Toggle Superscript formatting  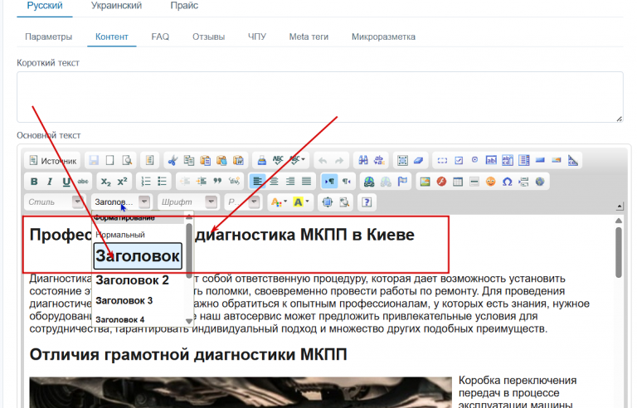point(122,182)
